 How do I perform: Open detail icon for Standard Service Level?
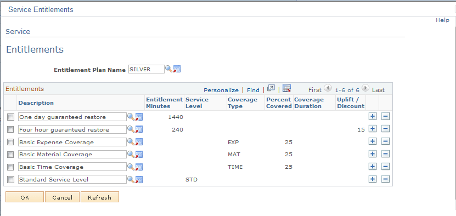point(139,179)
